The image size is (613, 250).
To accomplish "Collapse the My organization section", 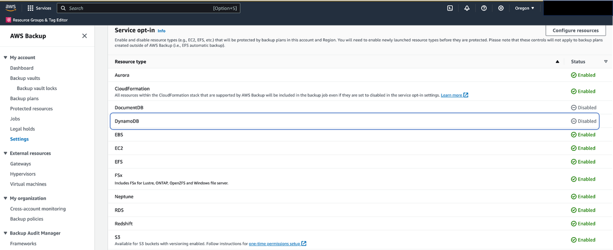I will (5, 198).
